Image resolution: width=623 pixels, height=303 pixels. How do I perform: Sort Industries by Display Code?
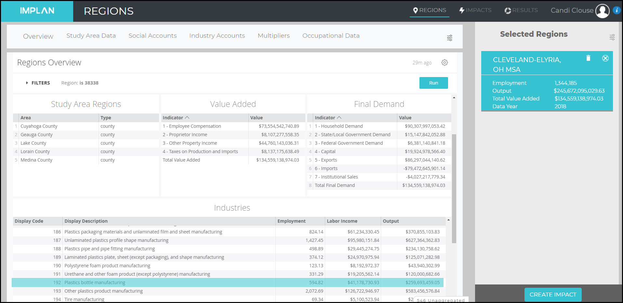[x=38, y=221]
